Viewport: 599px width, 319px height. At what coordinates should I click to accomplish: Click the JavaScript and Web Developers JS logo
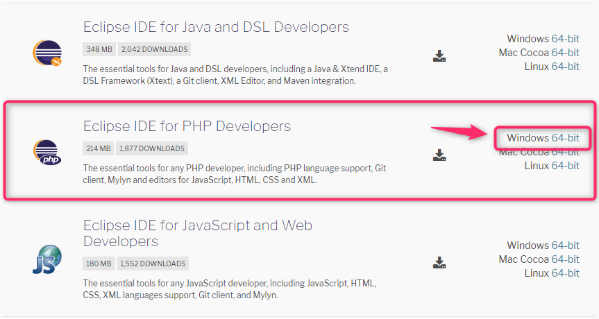pos(47,259)
